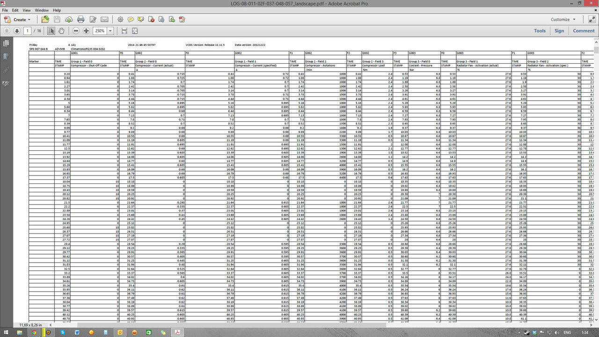Print the document using the printer icon
599x337 pixels.
80,20
